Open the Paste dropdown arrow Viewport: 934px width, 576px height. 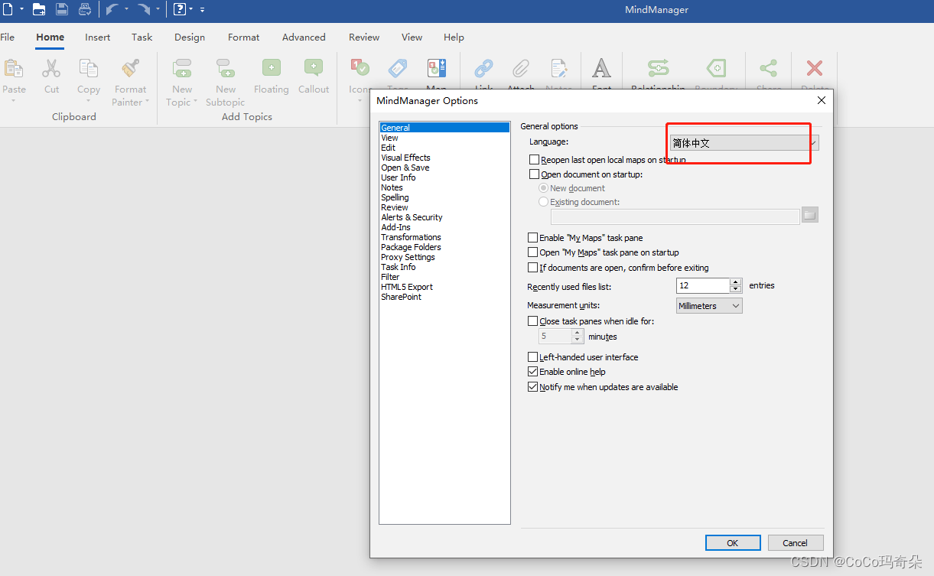click(x=14, y=101)
